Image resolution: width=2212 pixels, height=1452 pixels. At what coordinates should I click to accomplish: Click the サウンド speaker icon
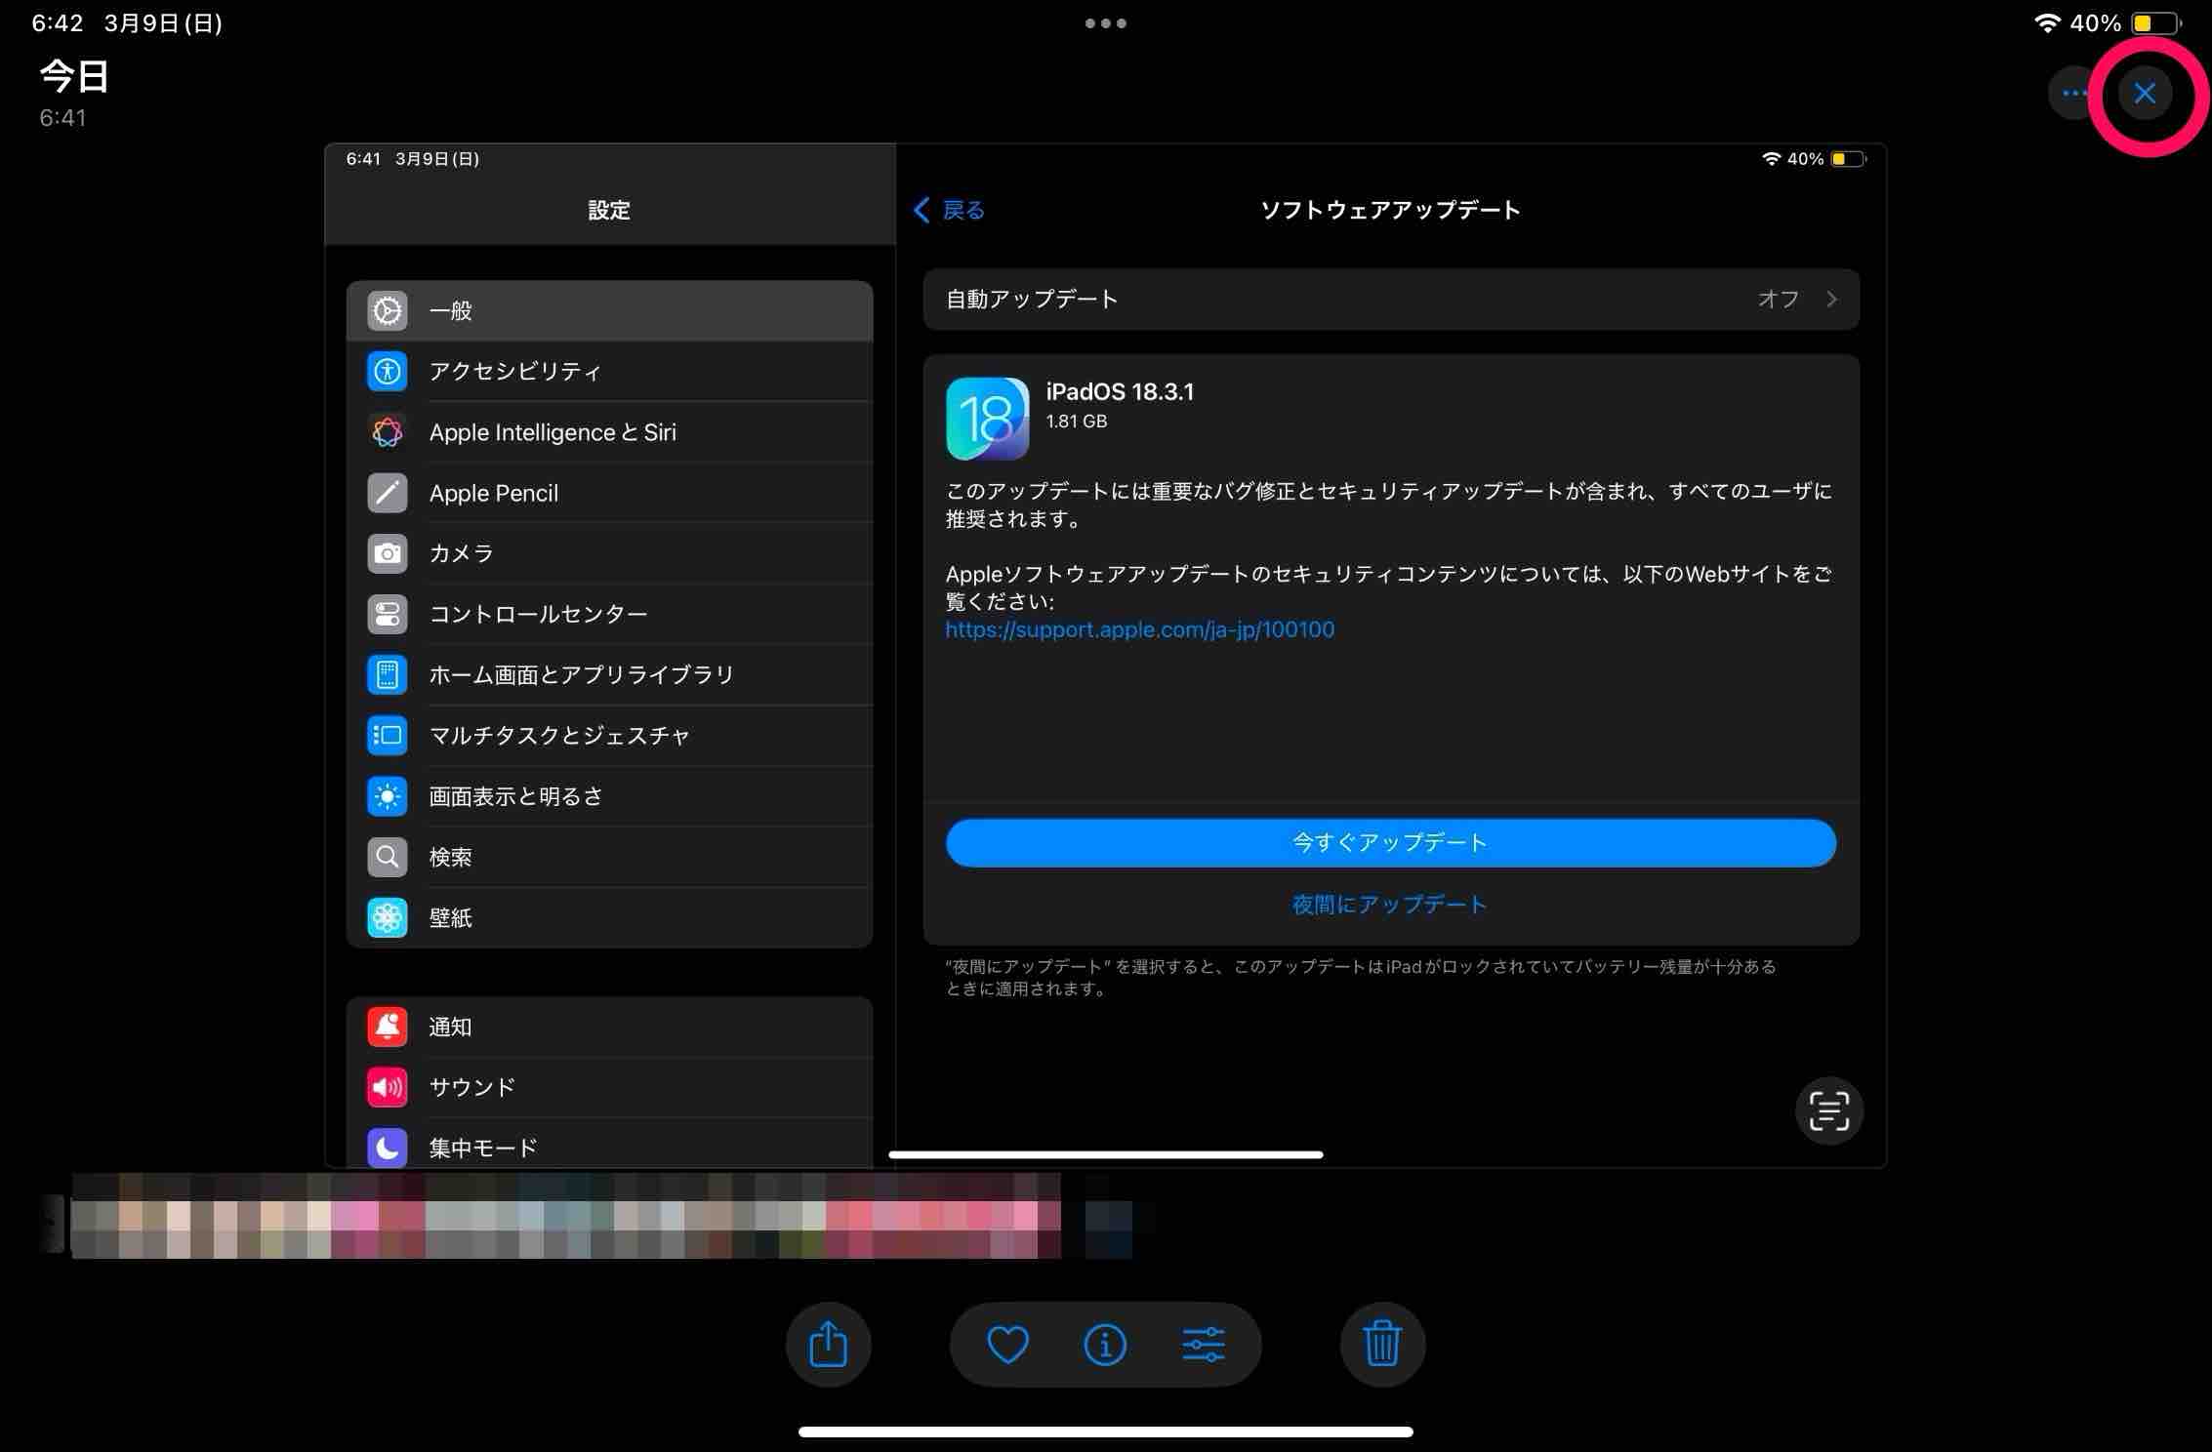click(388, 1087)
